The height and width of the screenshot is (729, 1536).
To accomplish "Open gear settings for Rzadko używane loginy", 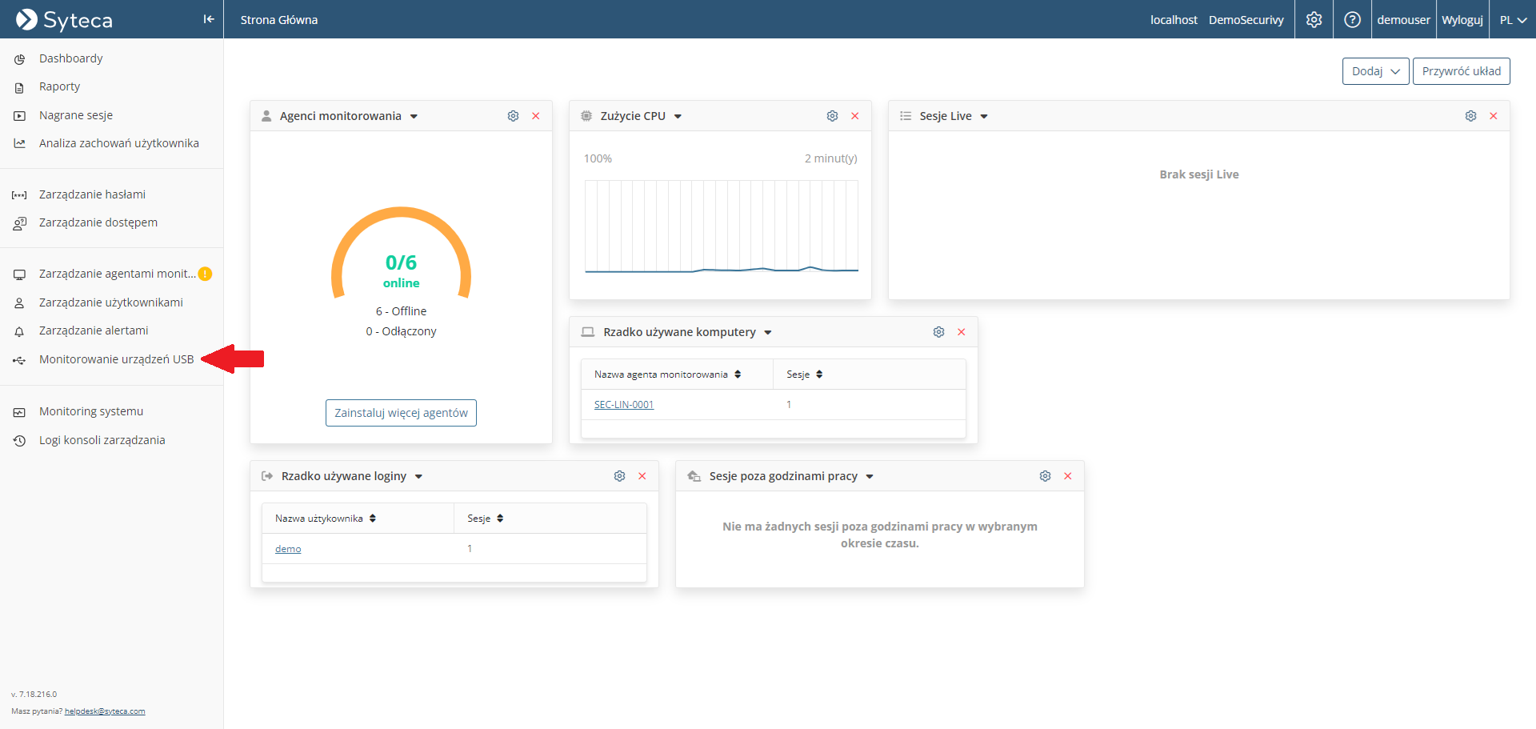I will tap(619, 476).
